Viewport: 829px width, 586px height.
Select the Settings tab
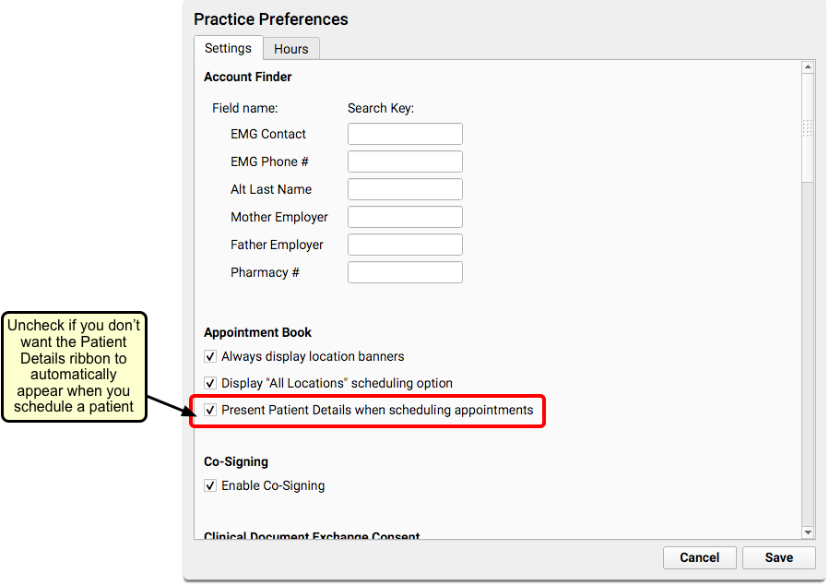[229, 48]
